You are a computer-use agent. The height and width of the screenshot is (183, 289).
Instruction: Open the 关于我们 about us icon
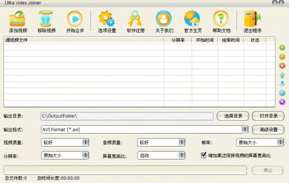pyautogui.click(x=164, y=19)
